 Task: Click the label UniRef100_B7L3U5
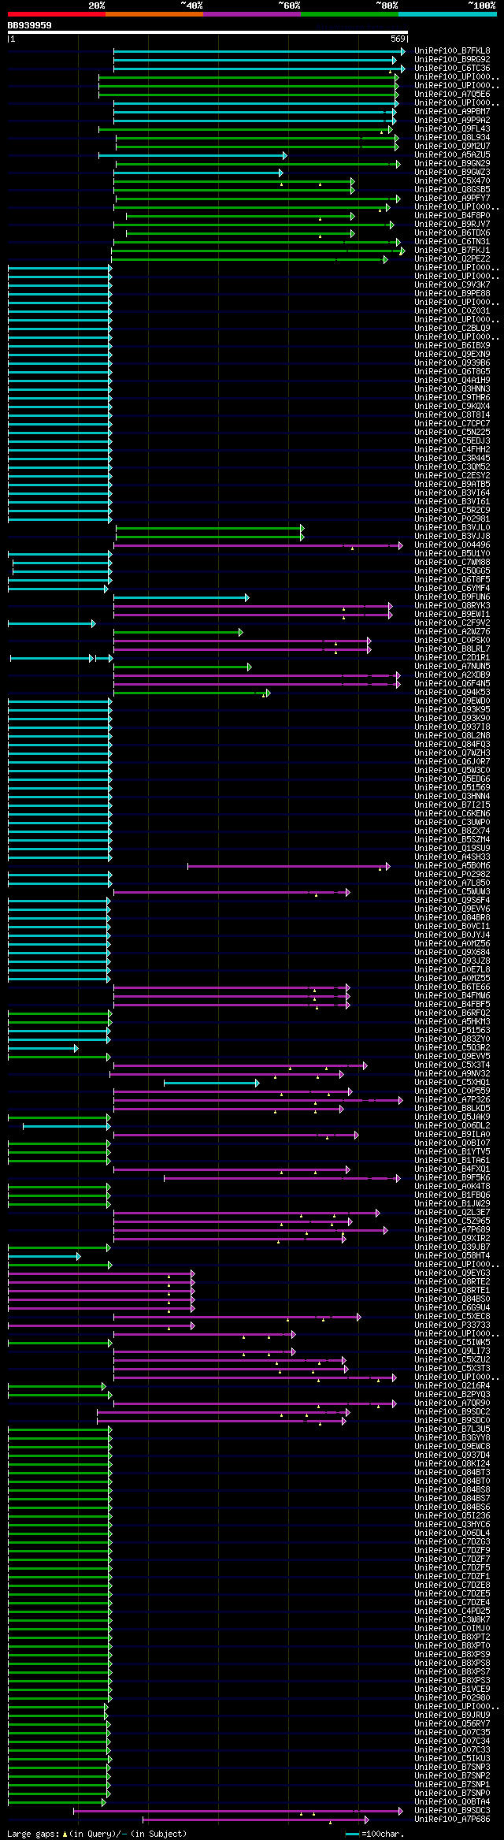[452, 1429]
